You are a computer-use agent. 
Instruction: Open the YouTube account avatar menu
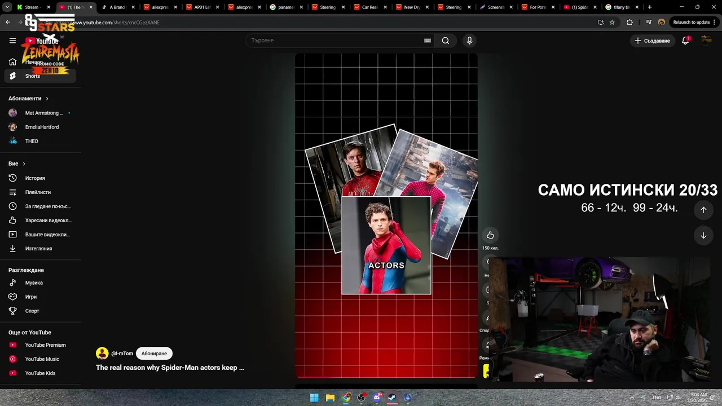tap(706, 41)
